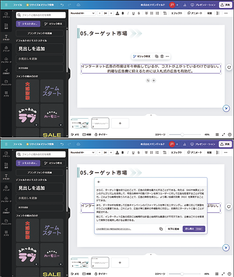Toggle italic in upper toolbar
This screenshot has height=277, width=234.
[128, 13]
